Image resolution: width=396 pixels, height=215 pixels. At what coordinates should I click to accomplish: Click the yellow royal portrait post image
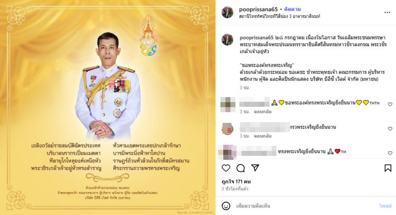coord(108,107)
